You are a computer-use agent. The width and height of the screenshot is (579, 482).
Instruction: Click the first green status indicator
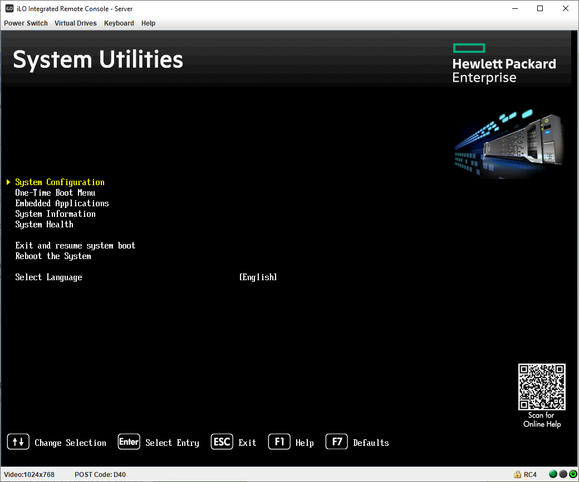[553, 474]
